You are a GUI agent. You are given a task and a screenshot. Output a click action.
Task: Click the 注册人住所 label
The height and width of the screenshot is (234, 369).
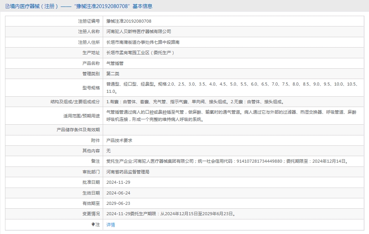pyautogui.click(x=89, y=42)
